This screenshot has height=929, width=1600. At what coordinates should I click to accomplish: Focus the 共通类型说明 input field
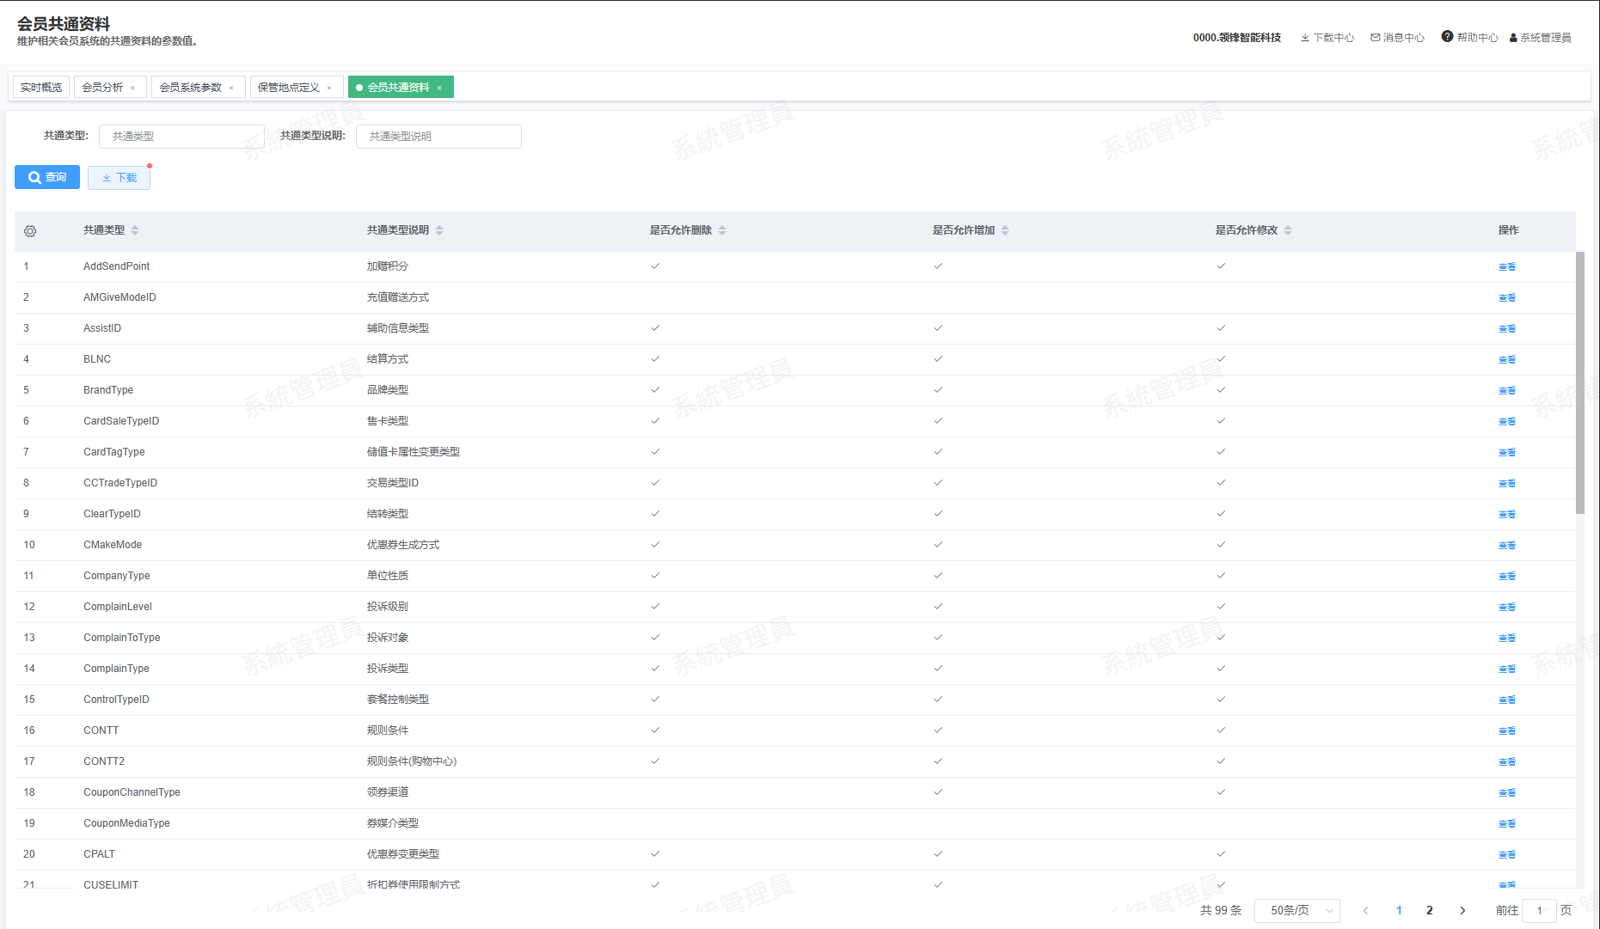coord(438,137)
